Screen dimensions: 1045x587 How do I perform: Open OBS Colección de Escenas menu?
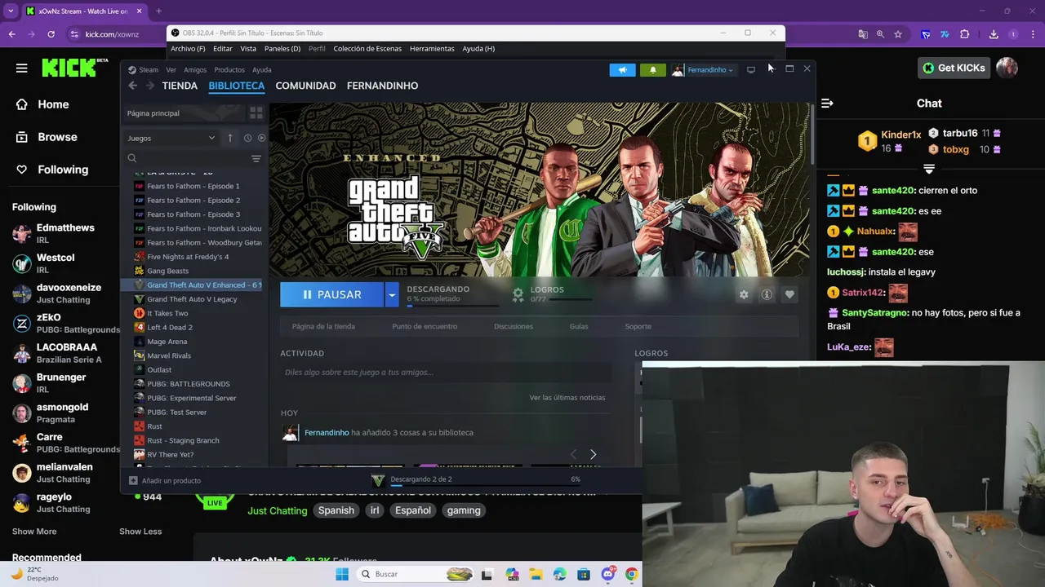click(367, 49)
